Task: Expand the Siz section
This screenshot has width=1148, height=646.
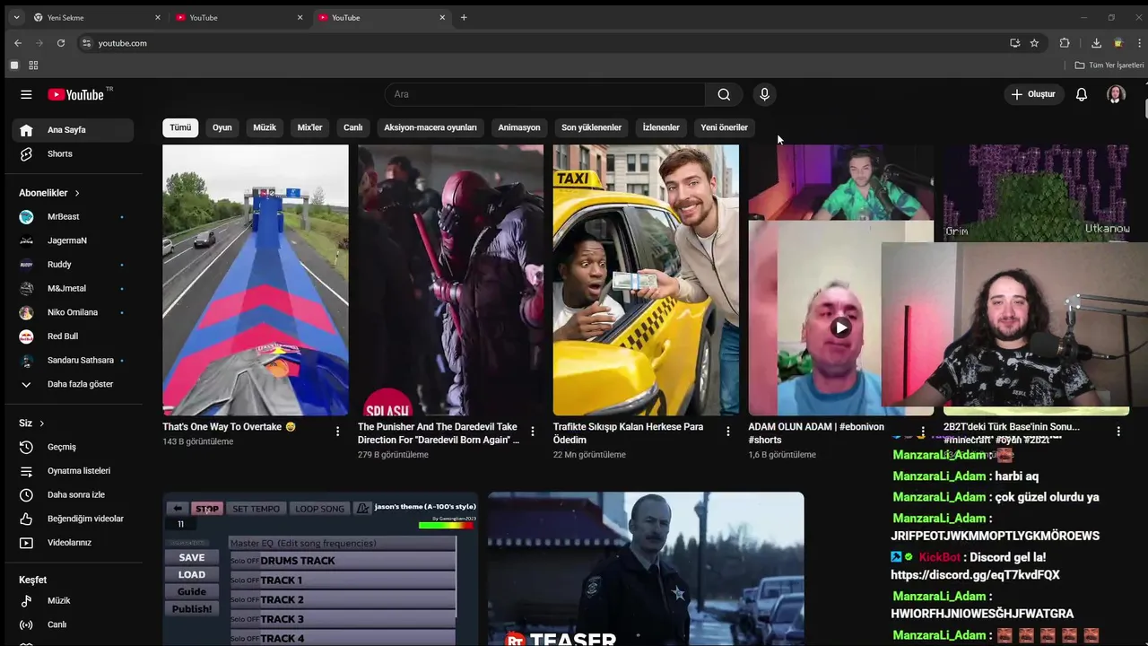Action: 32,423
